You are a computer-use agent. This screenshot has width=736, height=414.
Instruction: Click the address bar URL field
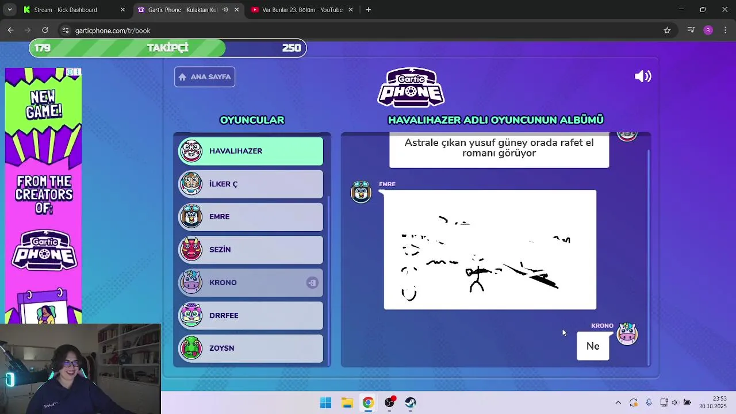pyautogui.click(x=368, y=30)
